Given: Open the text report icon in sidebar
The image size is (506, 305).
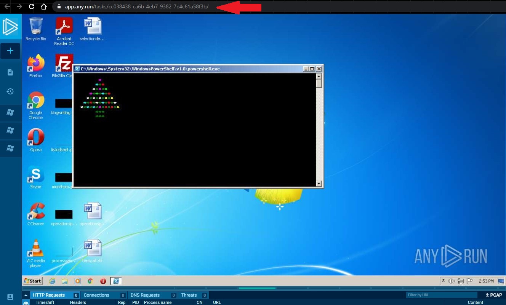Looking at the screenshot, I should click(x=10, y=72).
